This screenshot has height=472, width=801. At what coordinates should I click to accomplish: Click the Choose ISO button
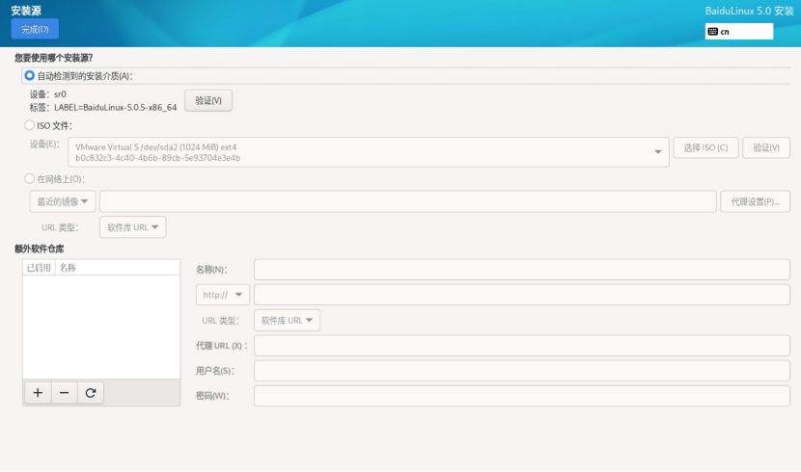tap(706, 147)
